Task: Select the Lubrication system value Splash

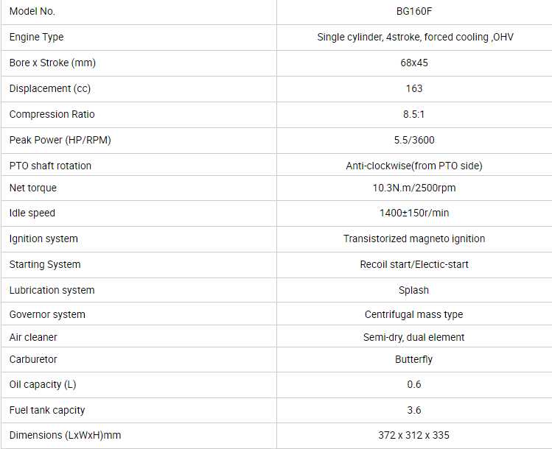Action: coord(413,290)
